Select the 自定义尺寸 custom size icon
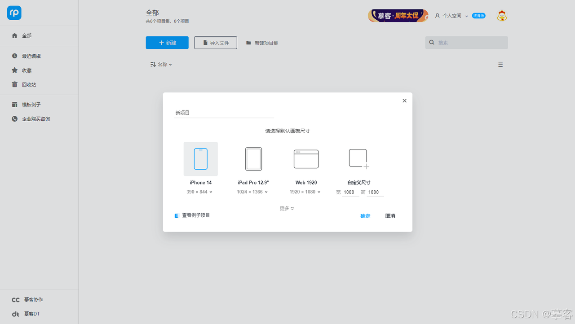 (x=359, y=159)
